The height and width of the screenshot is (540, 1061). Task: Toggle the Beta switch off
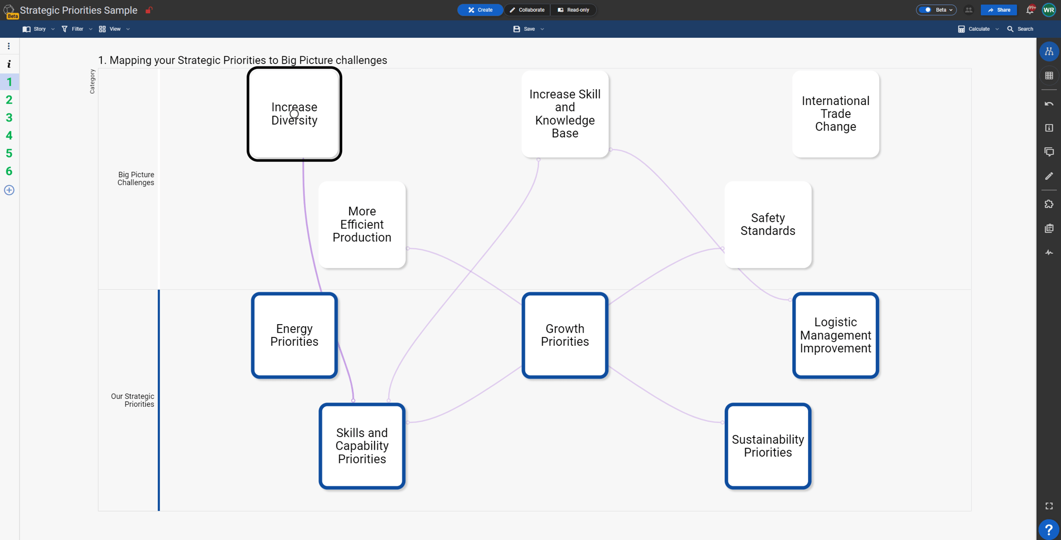click(926, 10)
